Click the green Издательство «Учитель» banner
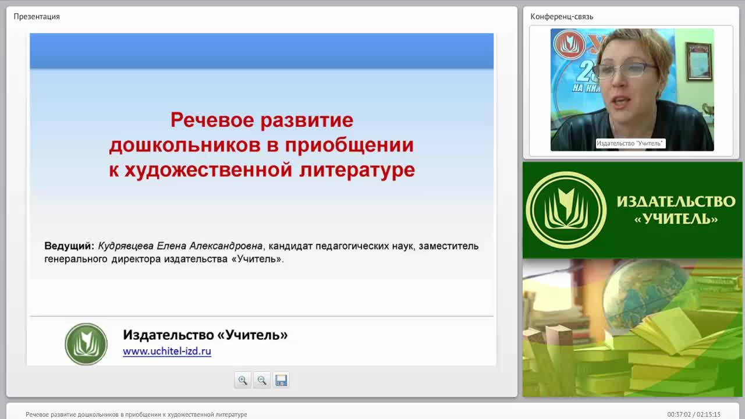The width and height of the screenshot is (745, 419). tap(633, 210)
